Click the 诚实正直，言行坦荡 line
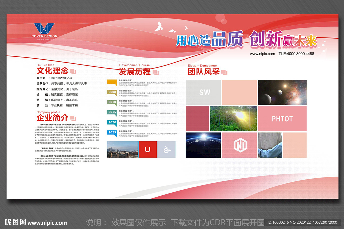Viewport: 344px width, 229px height. coord(64,94)
